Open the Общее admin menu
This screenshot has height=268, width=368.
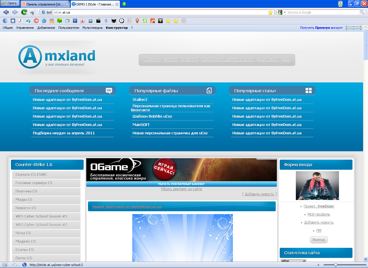tap(8, 28)
